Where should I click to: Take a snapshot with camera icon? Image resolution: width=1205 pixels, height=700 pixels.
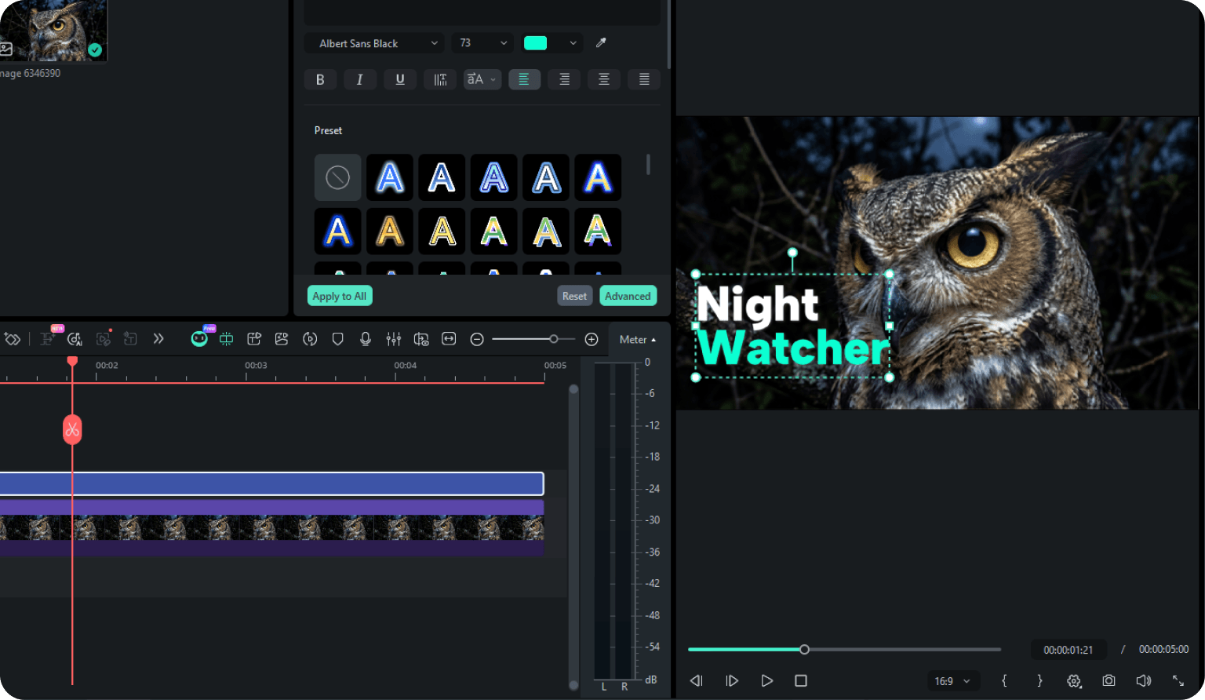[1109, 680]
